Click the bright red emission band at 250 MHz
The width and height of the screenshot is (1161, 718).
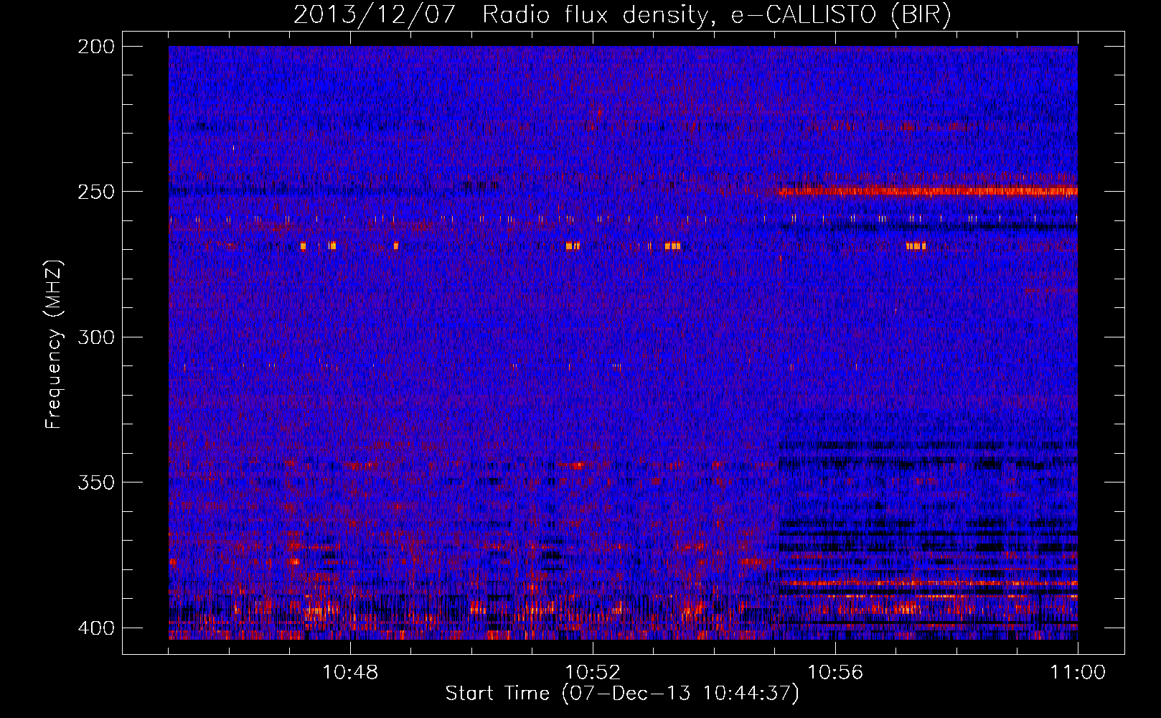(928, 192)
